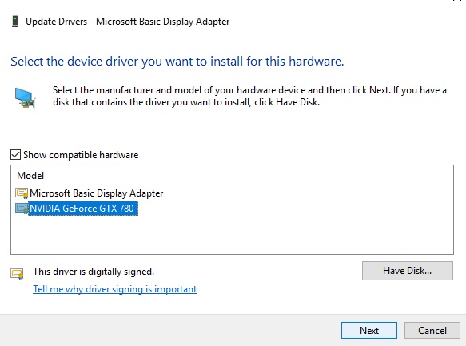
Task: Click the icon next to Microsoft Basic Display Adapter
Action: click(22, 193)
